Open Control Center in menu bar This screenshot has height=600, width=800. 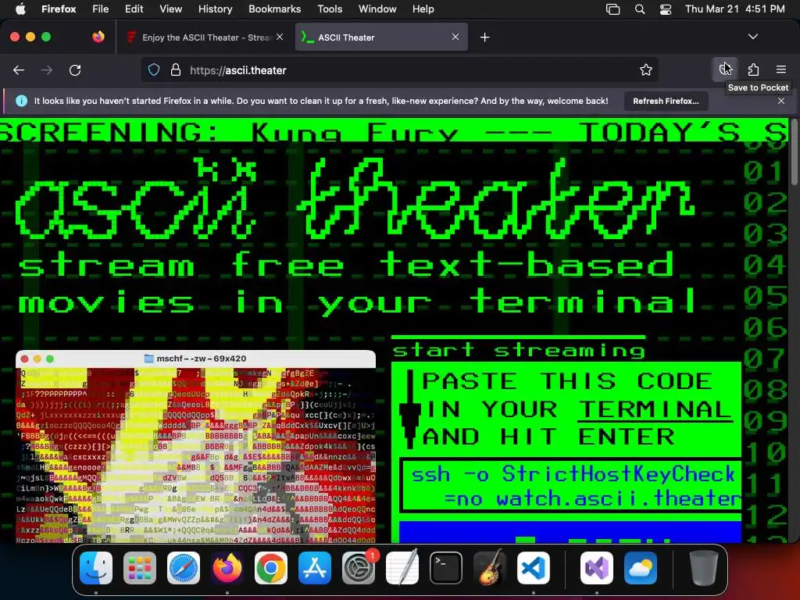tap(666, 9)
